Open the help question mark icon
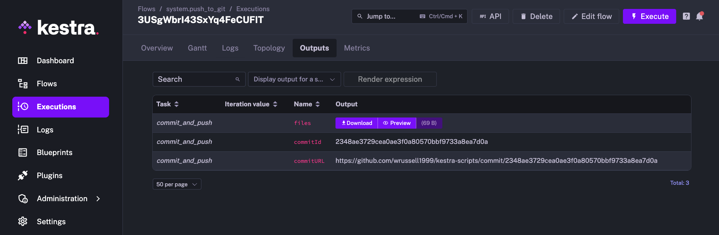Screen dimensions: 719x235 click(x=686, y=16)
